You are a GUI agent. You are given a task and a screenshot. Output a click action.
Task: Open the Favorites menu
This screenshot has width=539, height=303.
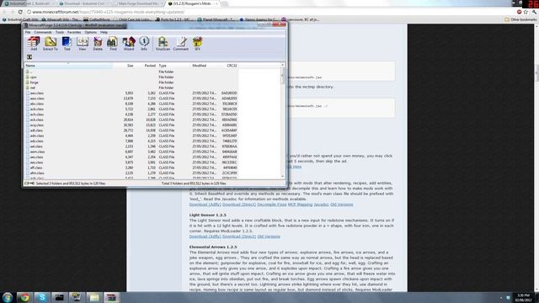coord(74,32)
